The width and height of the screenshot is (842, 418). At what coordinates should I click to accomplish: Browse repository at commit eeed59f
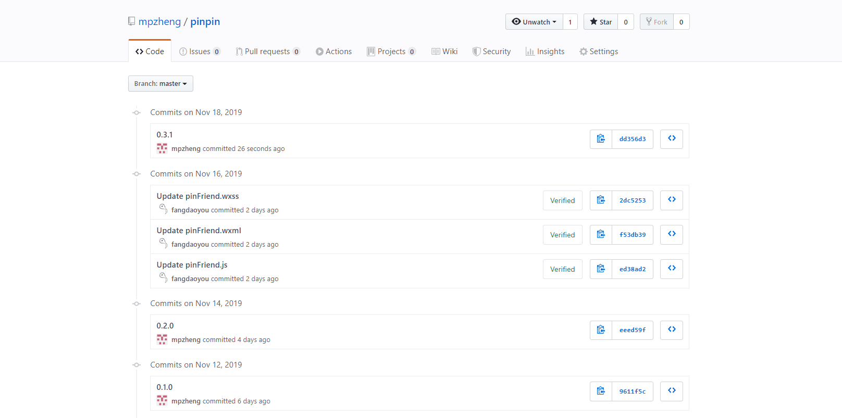pos(672,330)
